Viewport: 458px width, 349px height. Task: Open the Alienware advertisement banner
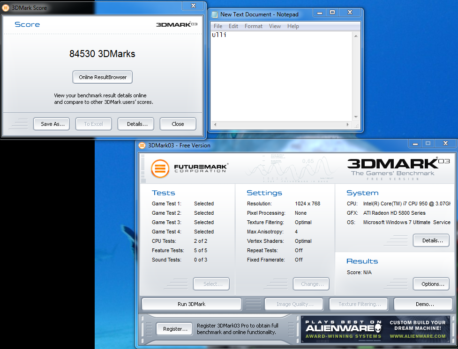[x=375, y=329]
